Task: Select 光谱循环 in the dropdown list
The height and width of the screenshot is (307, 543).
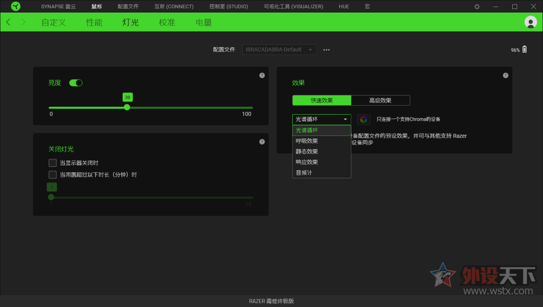Action: pyautogui.click(x=321, y=130)
